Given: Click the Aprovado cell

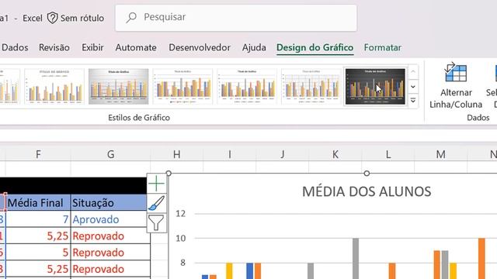Looking at the screenshot, I should pos(109,219).
